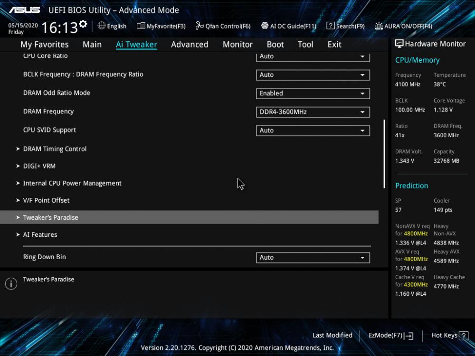Open the CPU Core Ratio dropdown

313,56
